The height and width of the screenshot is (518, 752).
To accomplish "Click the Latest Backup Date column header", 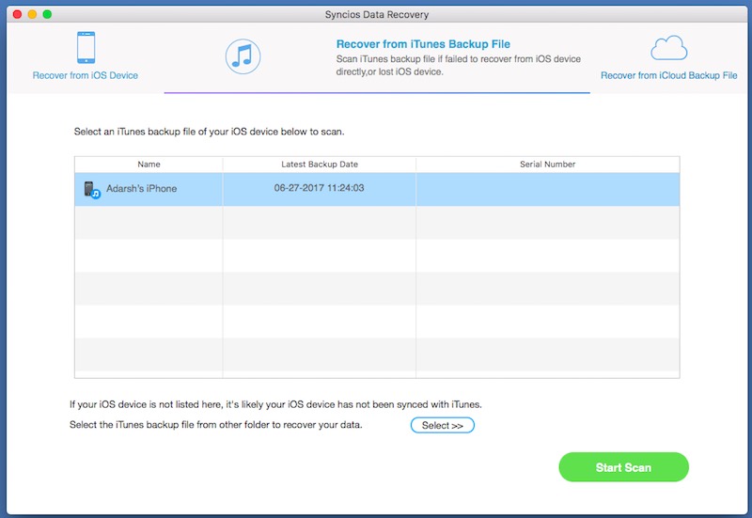I will (x=320, y=164).
